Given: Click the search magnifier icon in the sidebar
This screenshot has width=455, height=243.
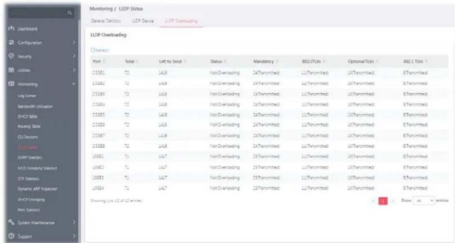Looking at the screenshot, I should coord(70,13).
